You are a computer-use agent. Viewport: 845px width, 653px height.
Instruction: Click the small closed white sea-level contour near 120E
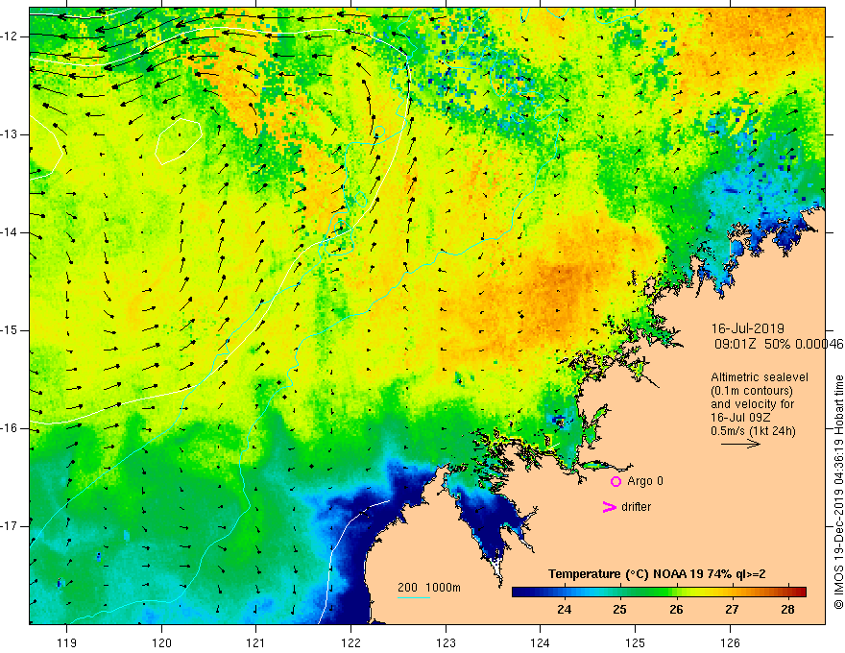pos(179,140)
